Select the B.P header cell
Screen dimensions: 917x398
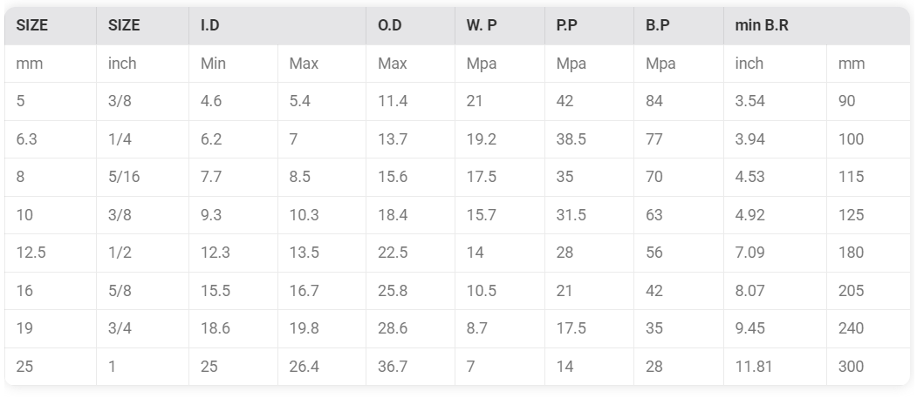pyautogui.click(x=679, y=25)
